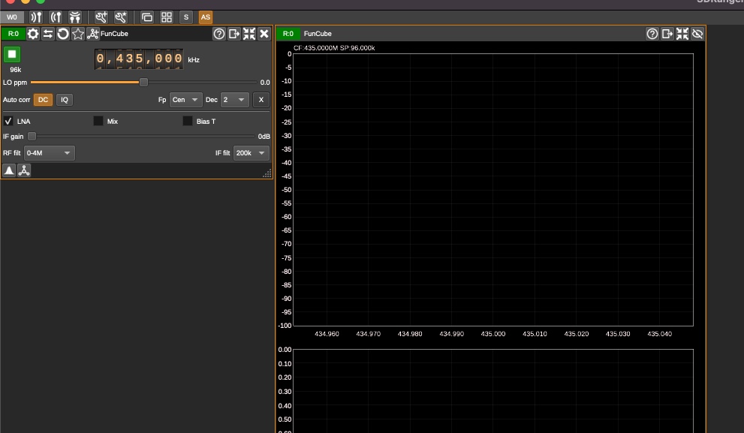The width and height of the screenshot is (744, 433).
Task: Close the FunCube device panel
Action: pos(264,34)
